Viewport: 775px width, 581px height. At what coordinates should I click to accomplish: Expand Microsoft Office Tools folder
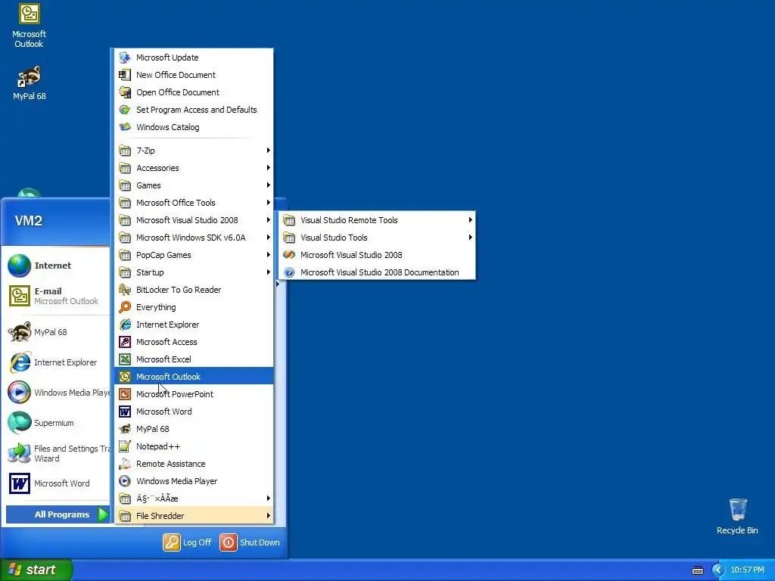coord(194,203)
